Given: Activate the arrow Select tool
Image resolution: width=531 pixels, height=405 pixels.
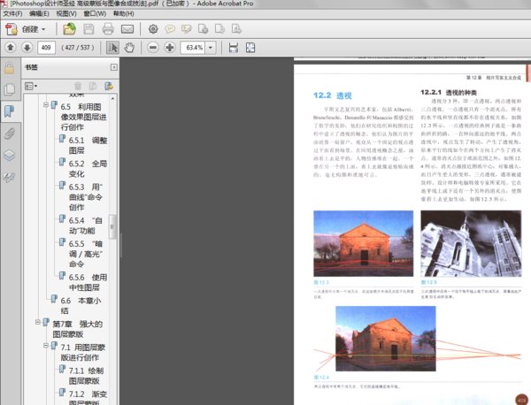Looking at the screenshot, I should tap(112, 47).
